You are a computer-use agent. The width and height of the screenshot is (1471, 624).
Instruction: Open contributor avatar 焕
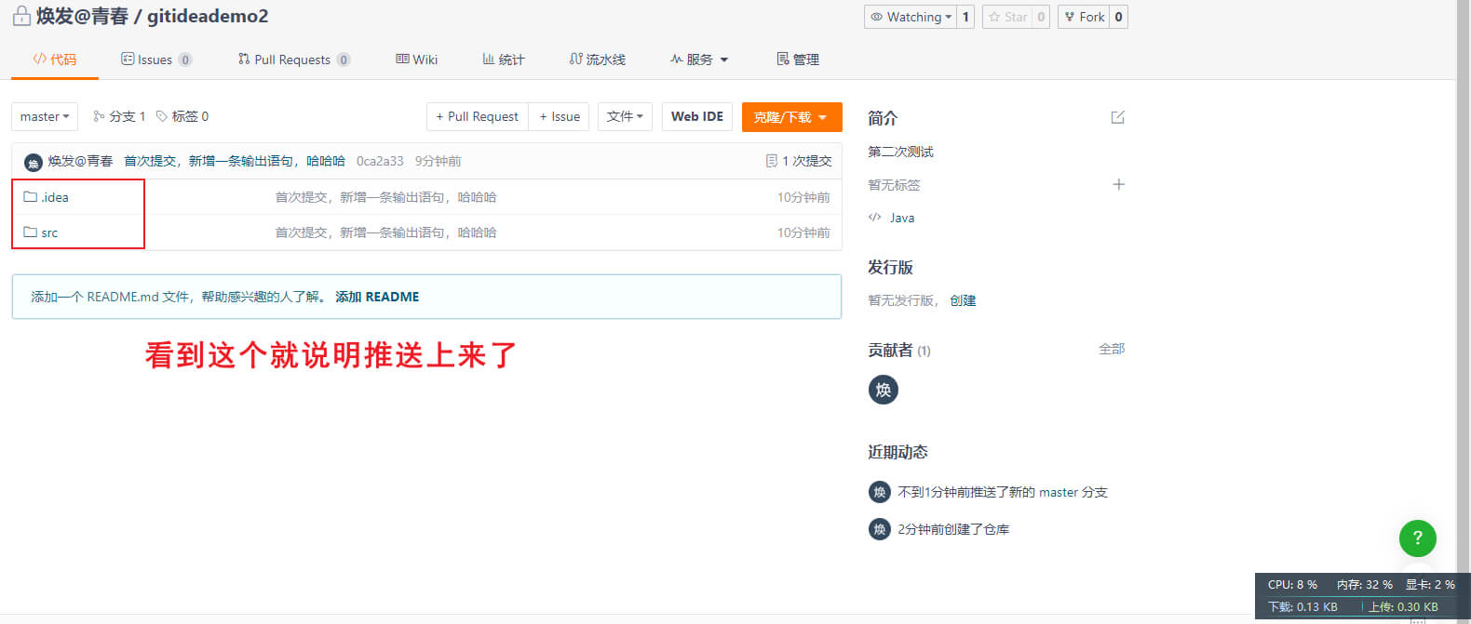(884, 390)
